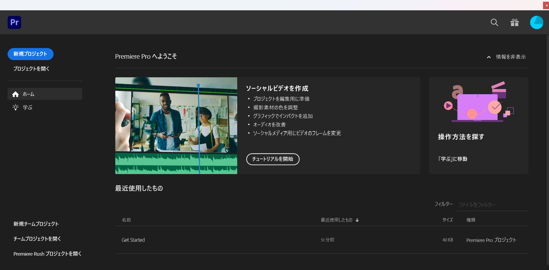This screenshot has height=270, width=549.
Task: Click プロジェクトを開く to open a project
Action: 31,69
